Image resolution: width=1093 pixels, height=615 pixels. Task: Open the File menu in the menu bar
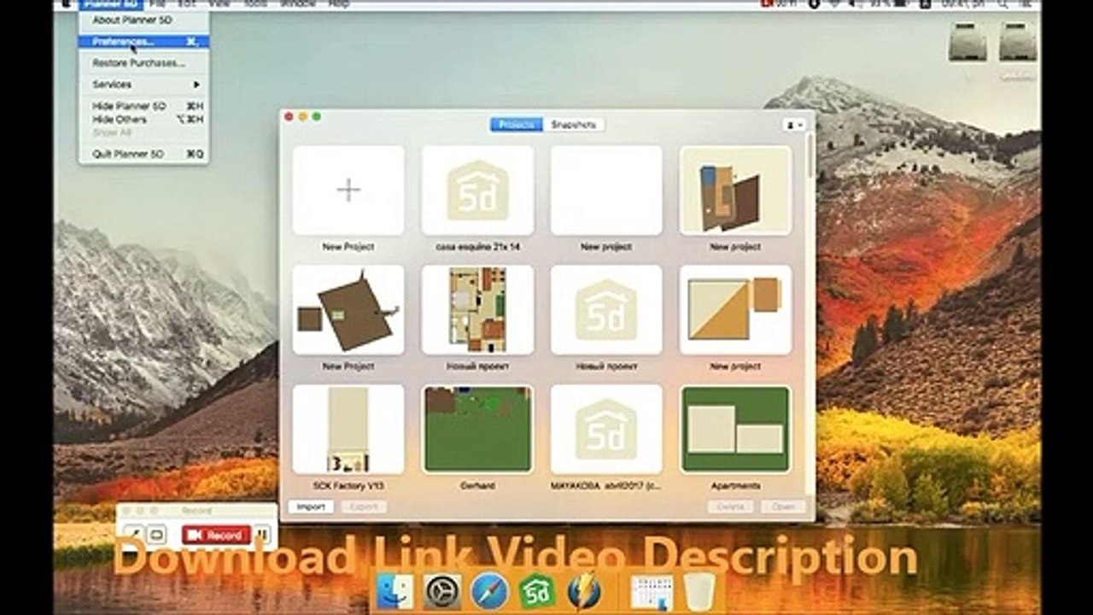pos(159,4)
